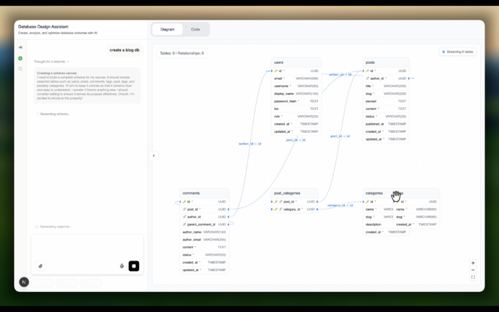The width and height of the screenshot is (499, 312).
Task: Fit diagram to view with fullscreen icon
Action: click(x=473, y=278)
